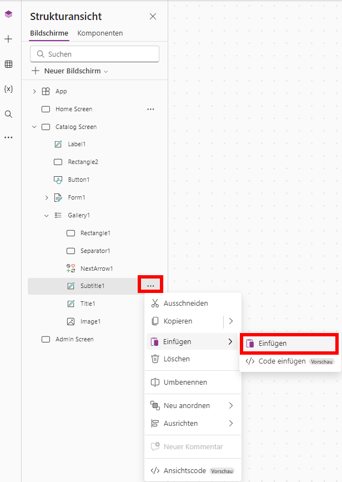Expand the App tree node
The height and width of the screenshot is (482, 342).
tap(34, 91)
